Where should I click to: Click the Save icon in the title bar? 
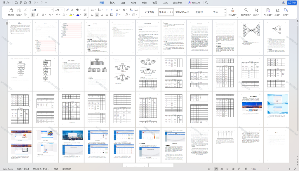pos(16,3)
